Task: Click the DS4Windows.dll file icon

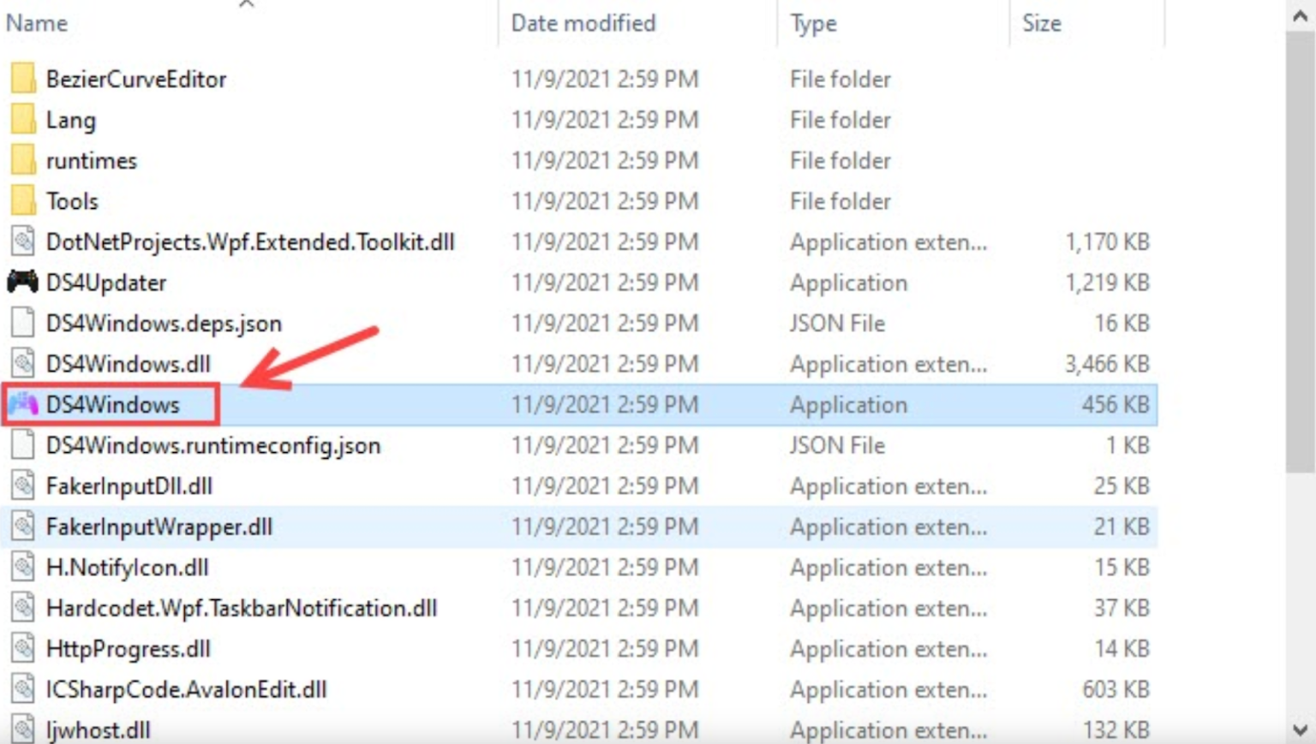Action: click(x=23, y=364)
